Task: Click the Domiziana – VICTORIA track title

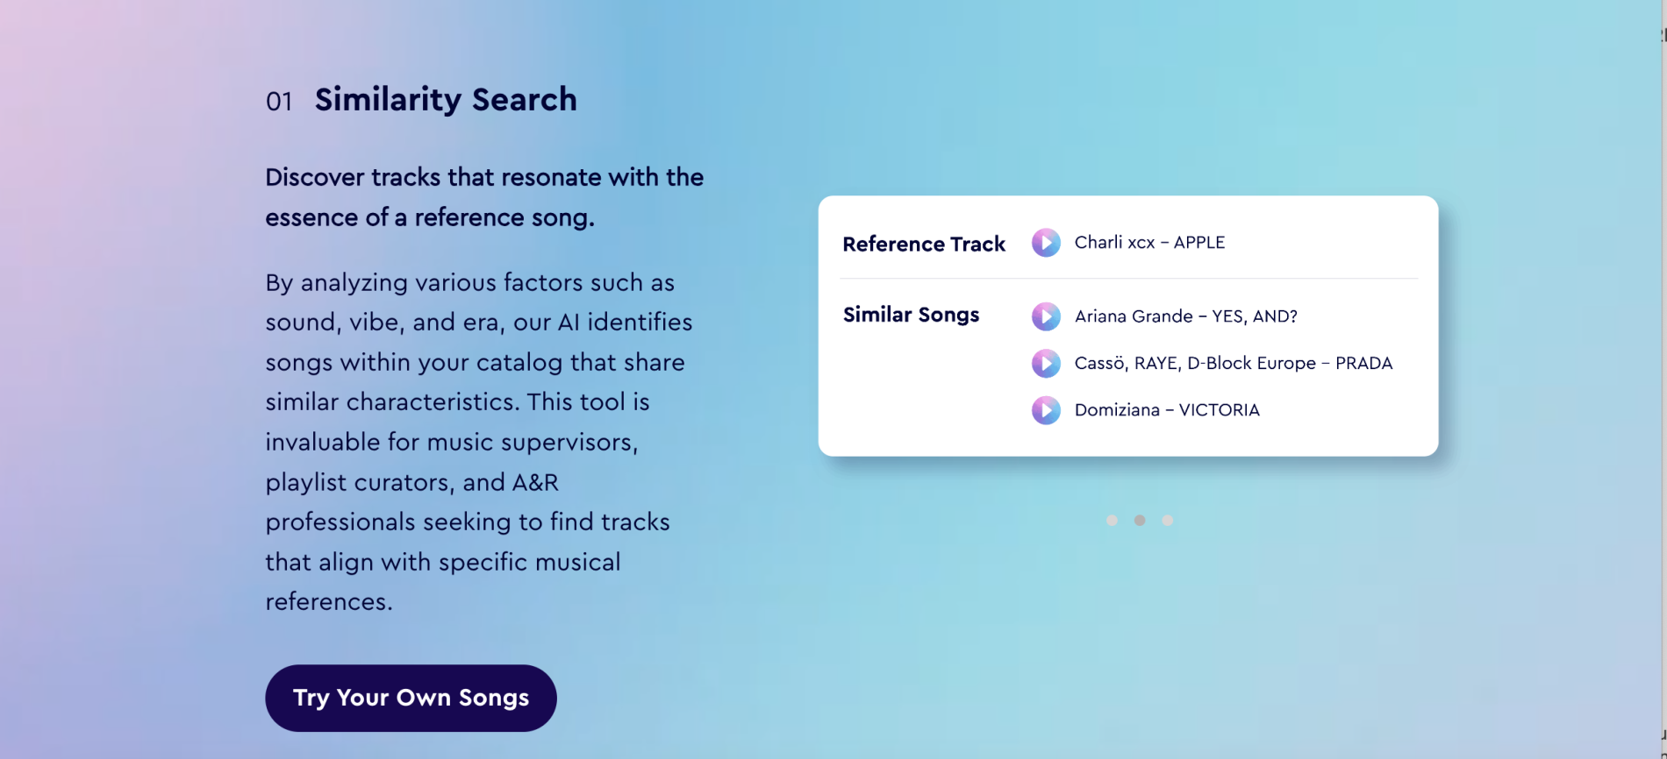Action: pos(1167,410)
